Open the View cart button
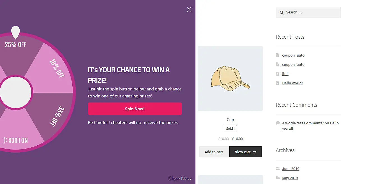Screen dimensions: 383x184 (x=245, y=152)
